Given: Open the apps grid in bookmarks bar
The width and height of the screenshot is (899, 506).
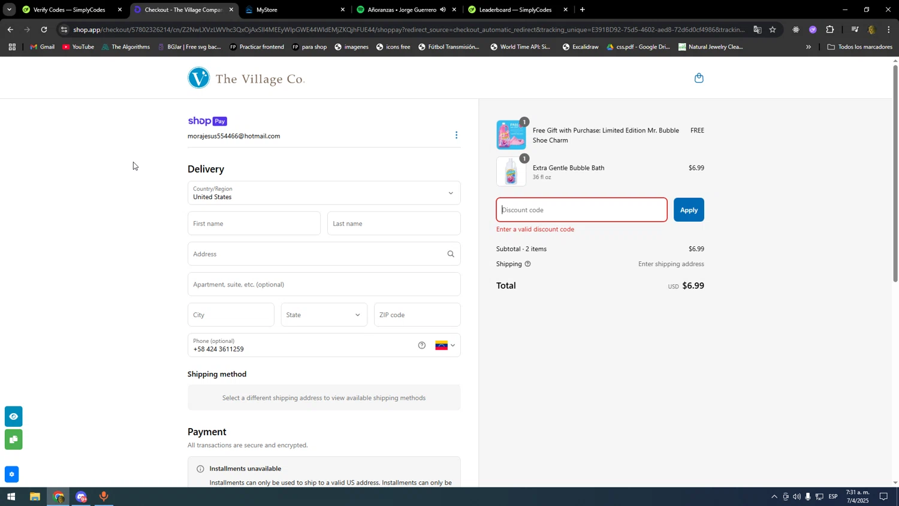Looking at the screenshot, I should (x=12, y=47).
